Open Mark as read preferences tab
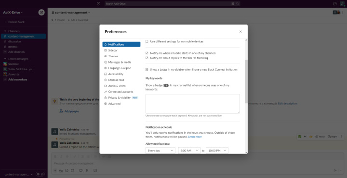The height and width of the screenshot is (178, 347). [121, 80]
